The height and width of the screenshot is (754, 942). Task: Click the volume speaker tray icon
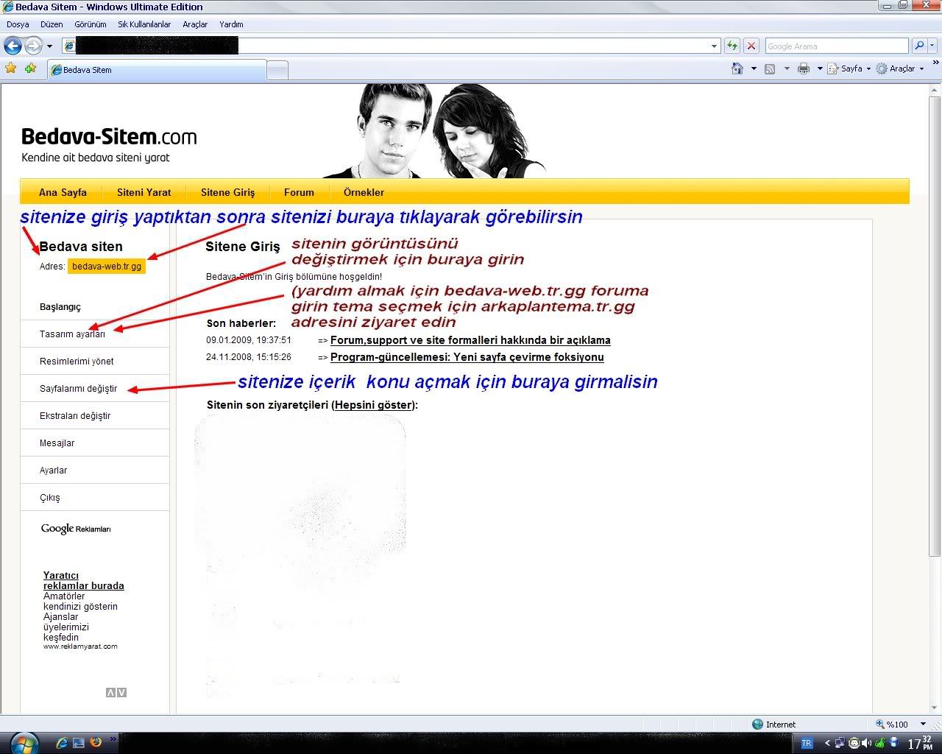[865, 743]
